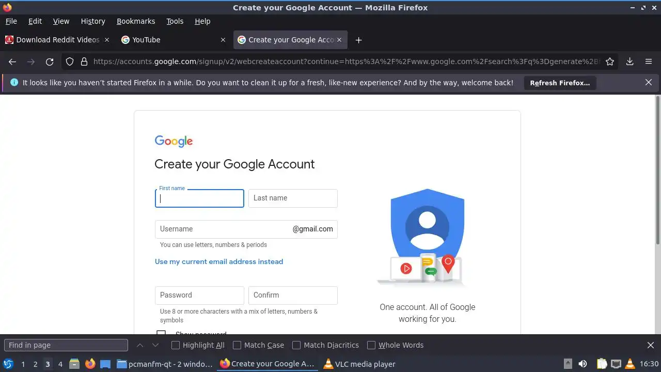661x372 pixels.
Task: Jump to next find result
Action: (x=155, y=345)
